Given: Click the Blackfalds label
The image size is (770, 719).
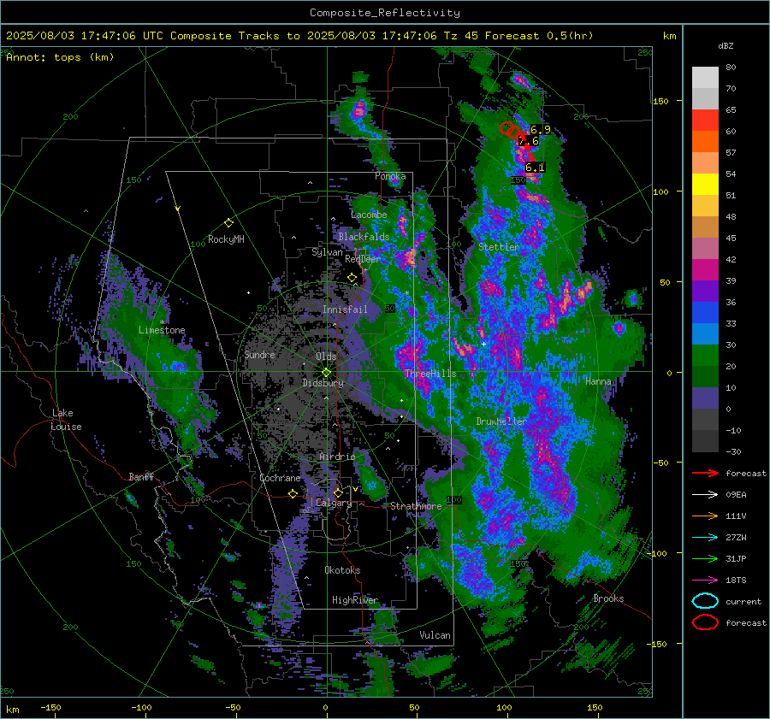Looking at the screenshot, I should pos(364,237).
